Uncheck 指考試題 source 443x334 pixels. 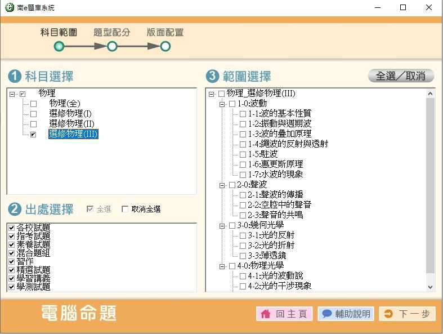(x=11, y=236)
